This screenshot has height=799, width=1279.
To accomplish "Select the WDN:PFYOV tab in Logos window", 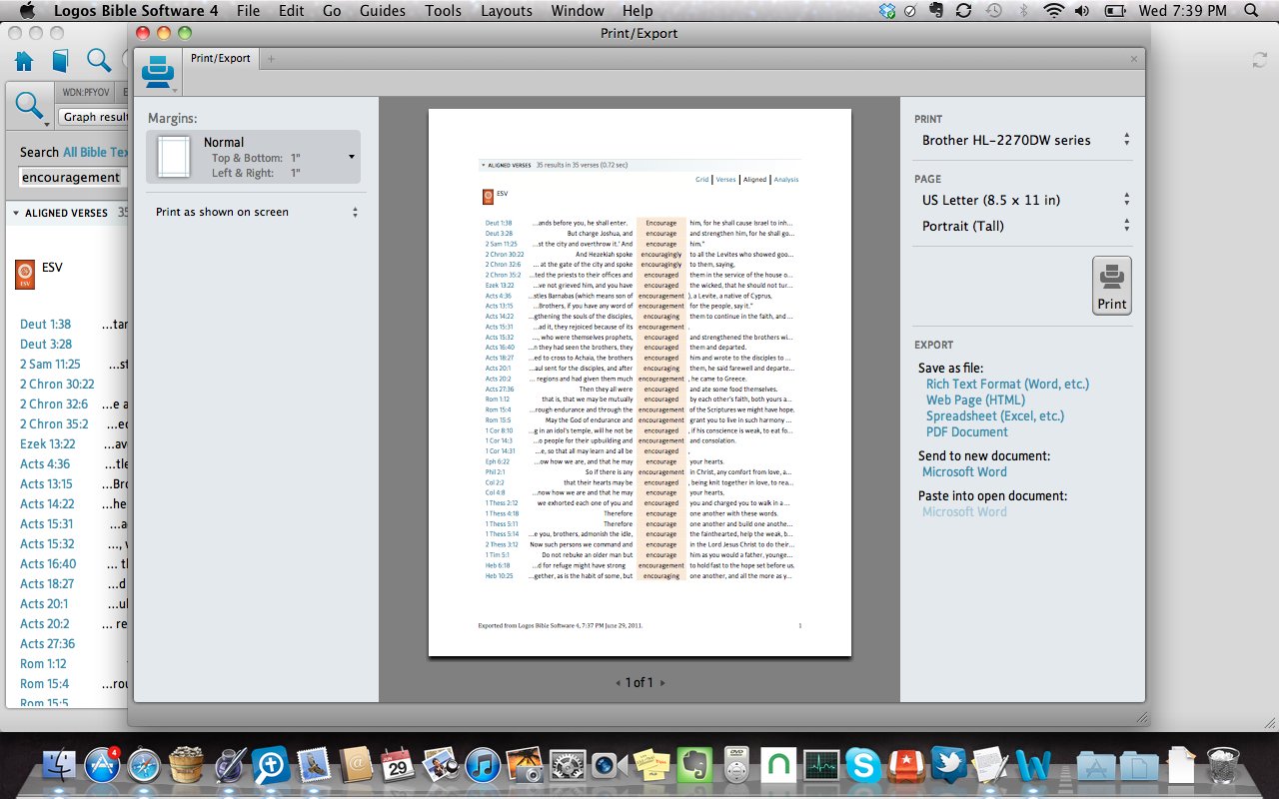I will [x=86, y=92].
